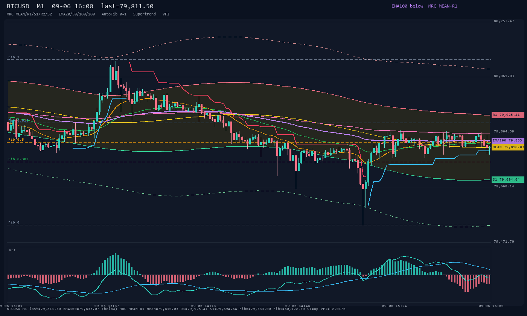This screenshot has height=316, width=527.
Task: Select the EMA20/50/100/200 legend label
Action: (77, 14)
